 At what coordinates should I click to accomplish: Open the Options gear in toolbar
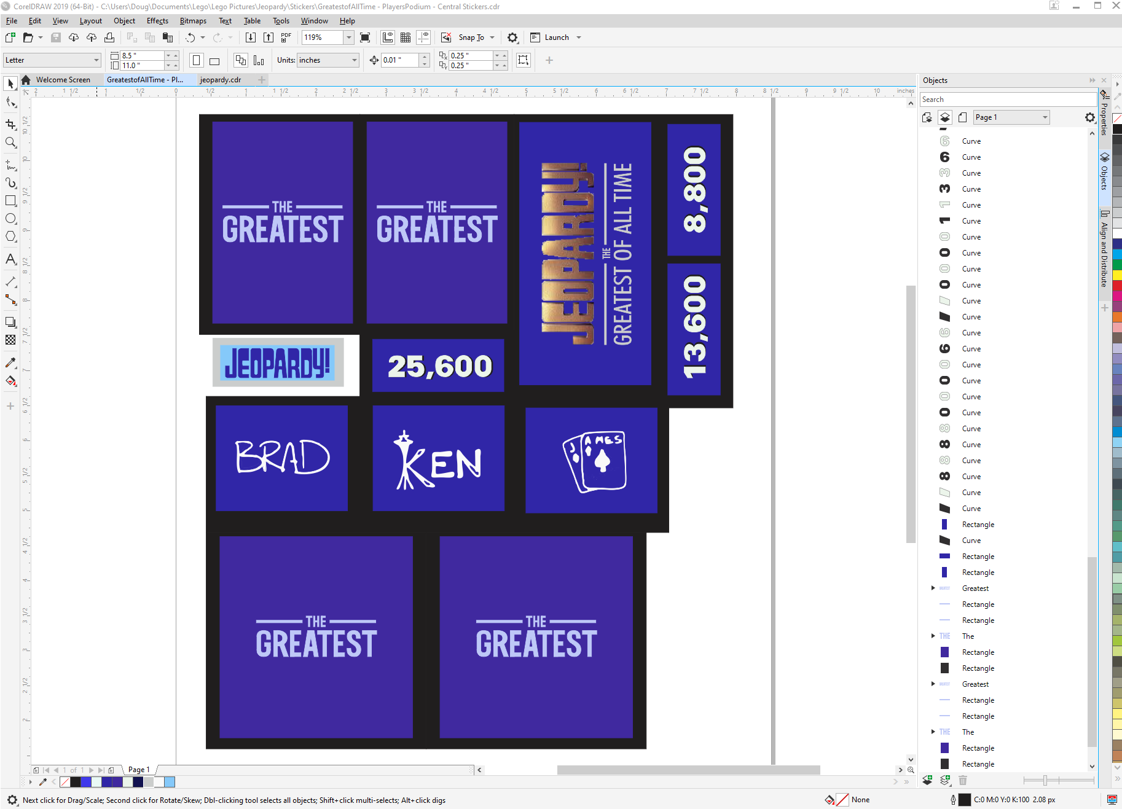(x=512, y=37)
